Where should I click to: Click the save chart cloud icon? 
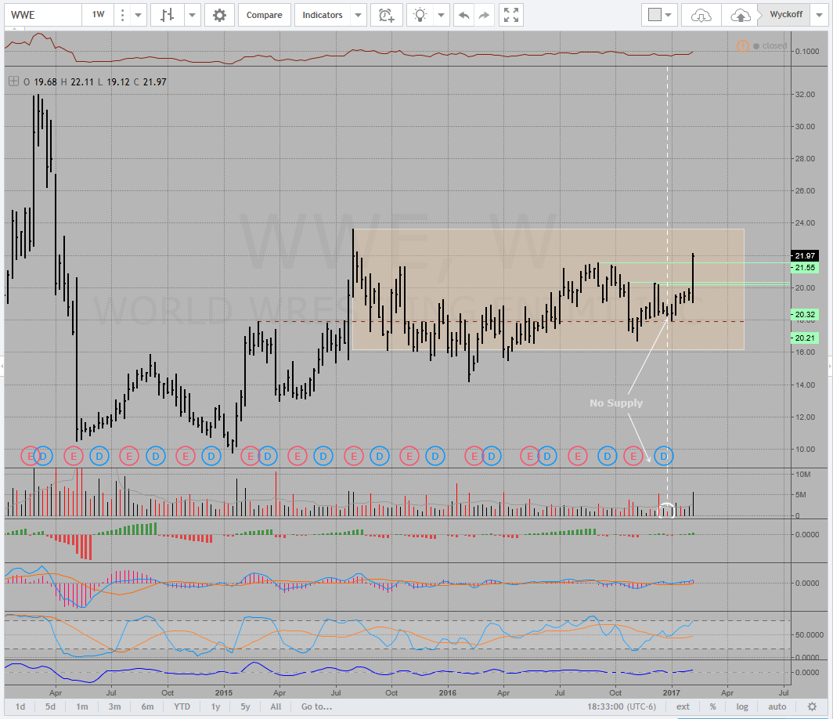pos(739,15)
